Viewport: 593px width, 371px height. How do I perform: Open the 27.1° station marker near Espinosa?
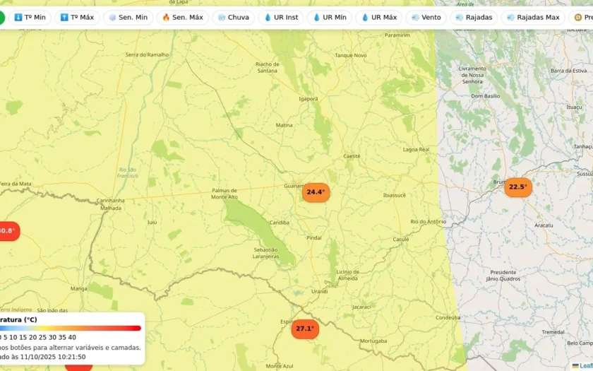[305, 329]
